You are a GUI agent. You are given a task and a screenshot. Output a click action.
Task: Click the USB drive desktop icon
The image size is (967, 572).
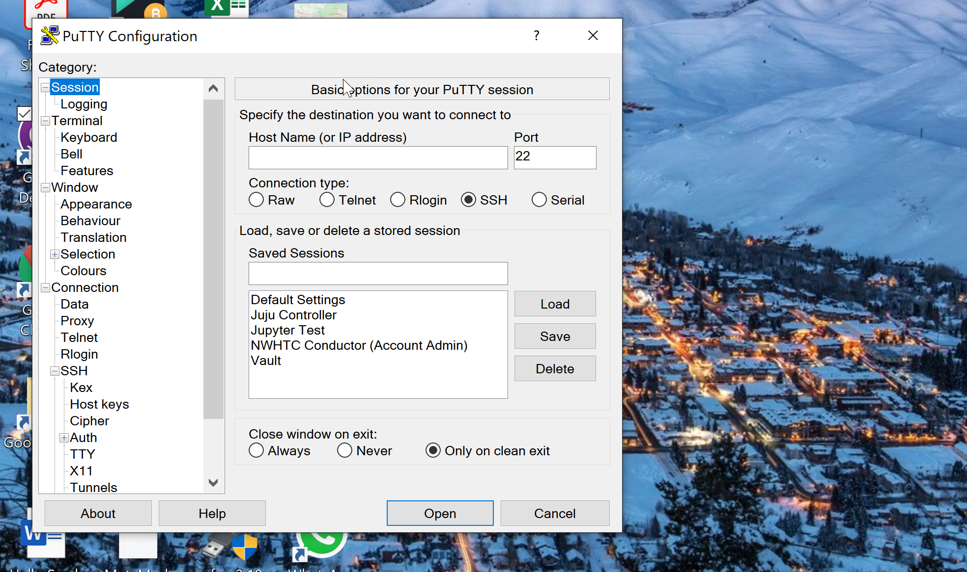215,547
